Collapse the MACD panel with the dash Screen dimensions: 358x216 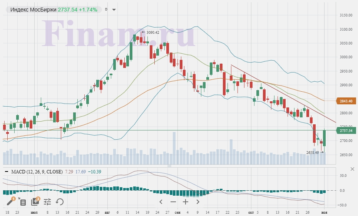click(7, 172)
